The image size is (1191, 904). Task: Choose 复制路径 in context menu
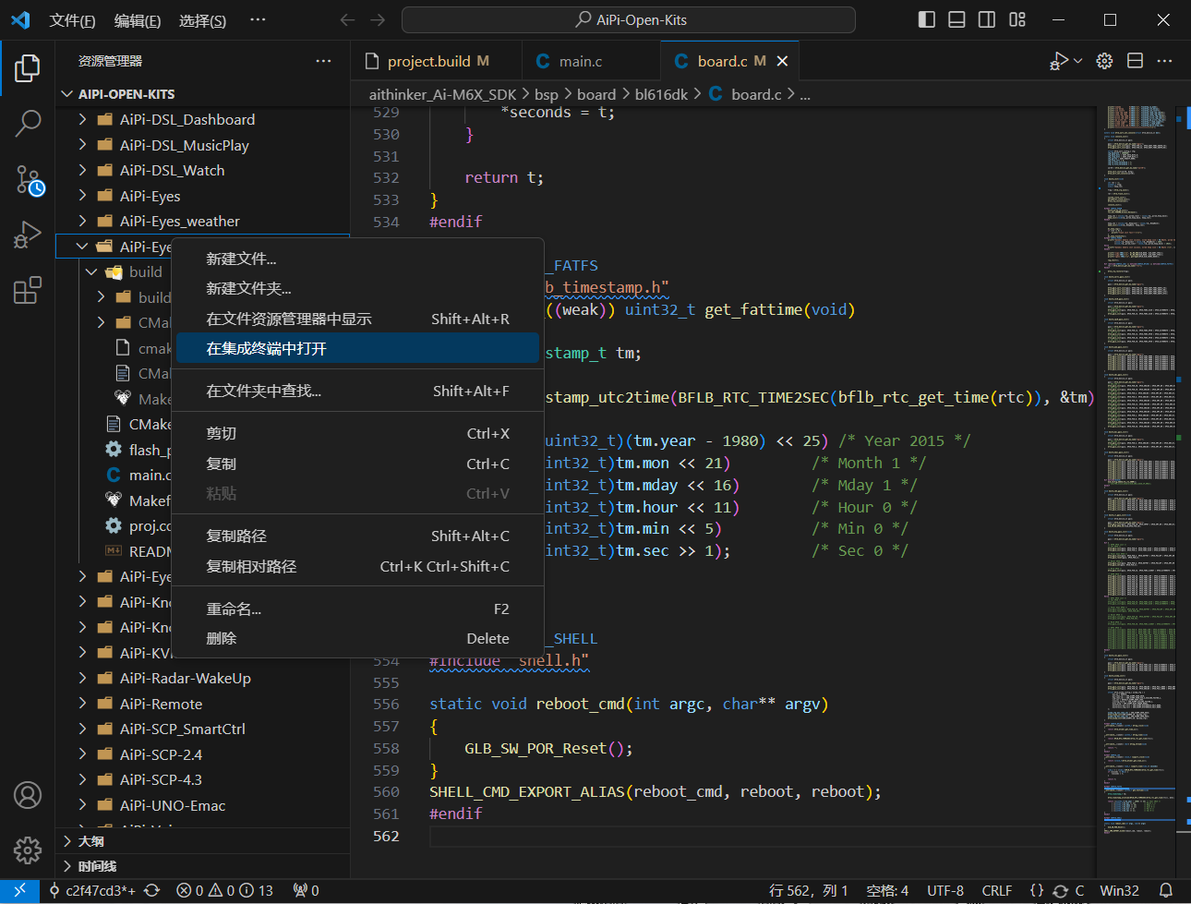coord(357,536)
